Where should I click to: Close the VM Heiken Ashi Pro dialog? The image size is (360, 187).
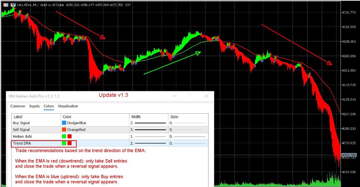pos(206,96)
